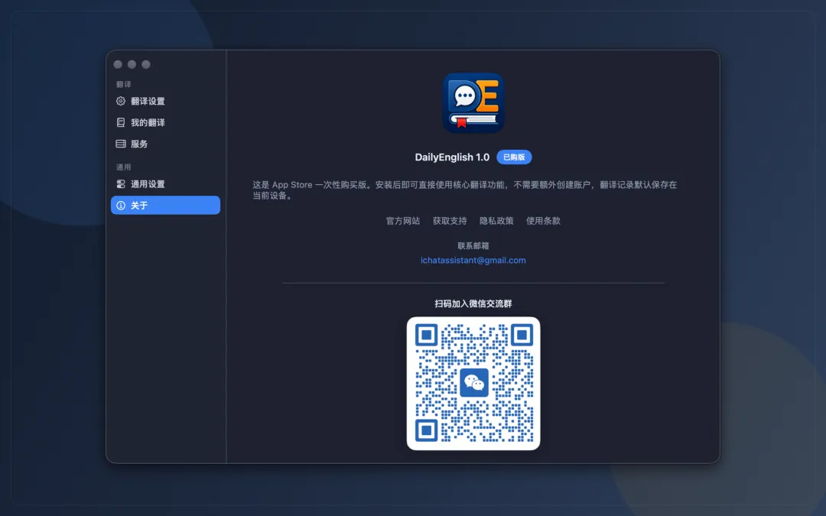Click the 获取支持 link

click(x=450, y=221)
